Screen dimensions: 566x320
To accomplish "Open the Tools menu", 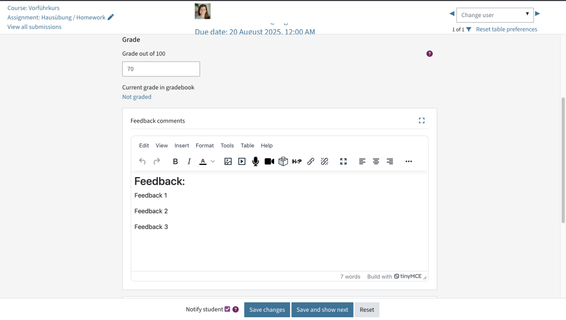I will tap(227, 146).
